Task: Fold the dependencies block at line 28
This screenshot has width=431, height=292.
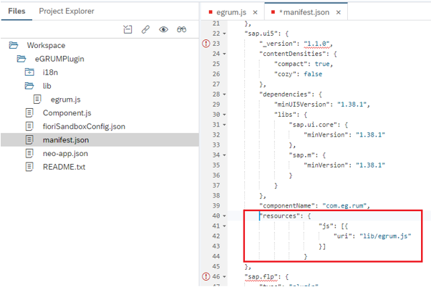Action: pyautogui.click(x=224, y=94)
